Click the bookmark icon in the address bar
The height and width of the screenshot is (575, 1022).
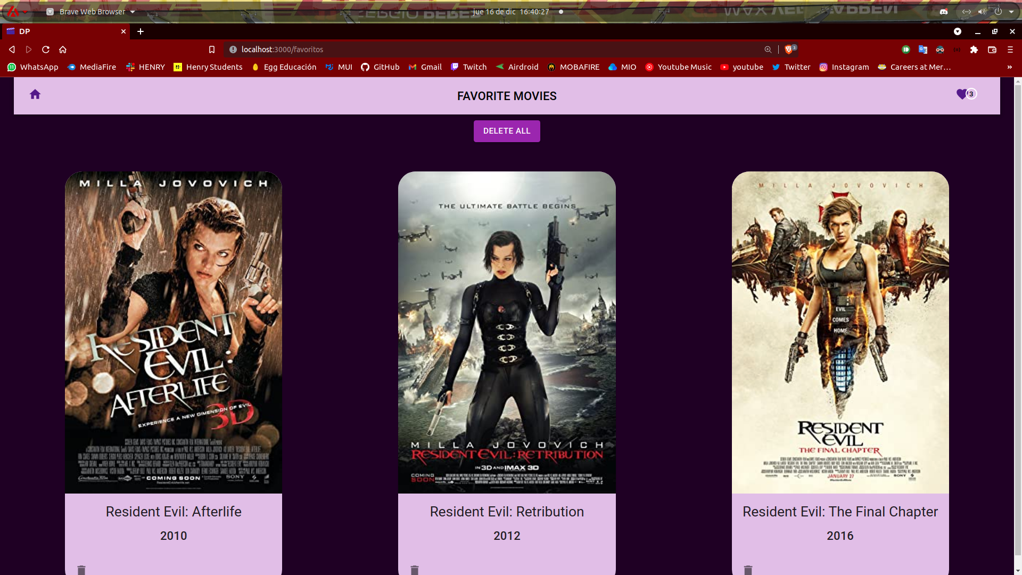tap(212, 49)
